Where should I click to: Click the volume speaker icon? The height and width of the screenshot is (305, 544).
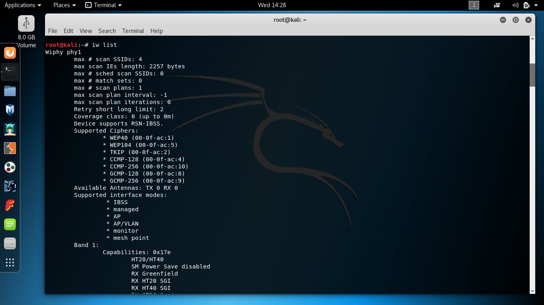pyautogui.click(x=515, y=5)
